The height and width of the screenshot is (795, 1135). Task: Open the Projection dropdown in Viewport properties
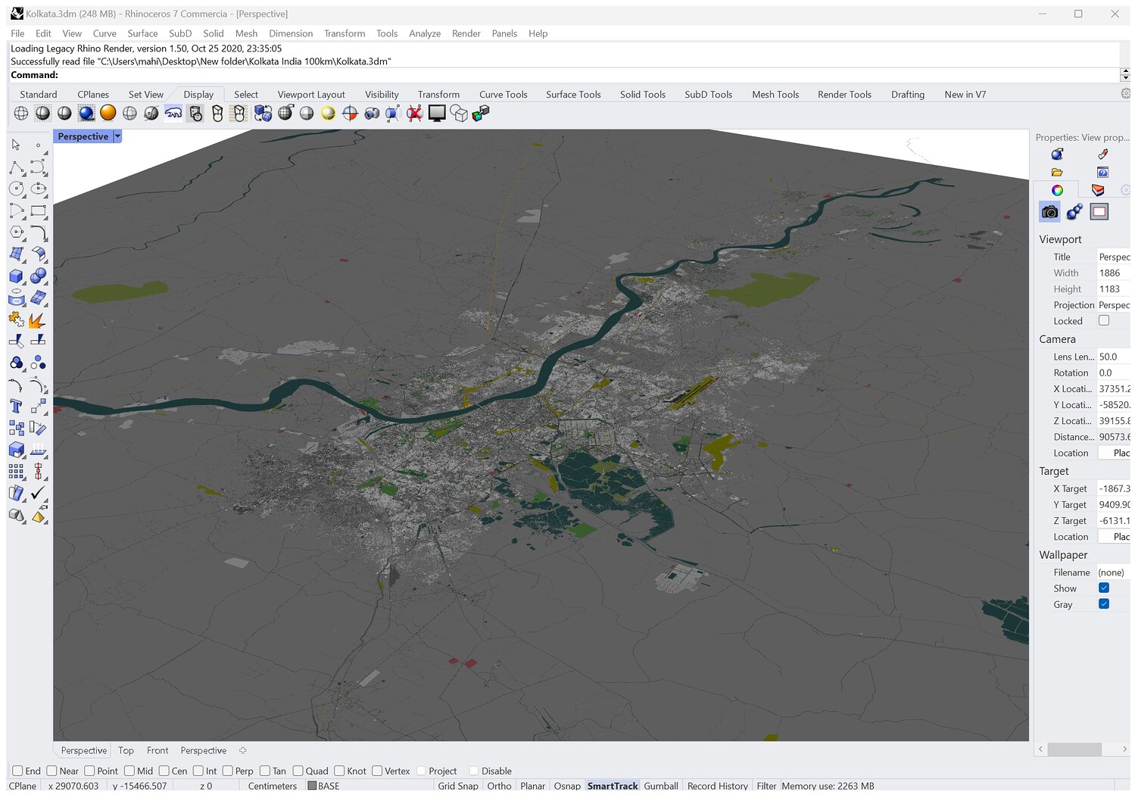1114,305
